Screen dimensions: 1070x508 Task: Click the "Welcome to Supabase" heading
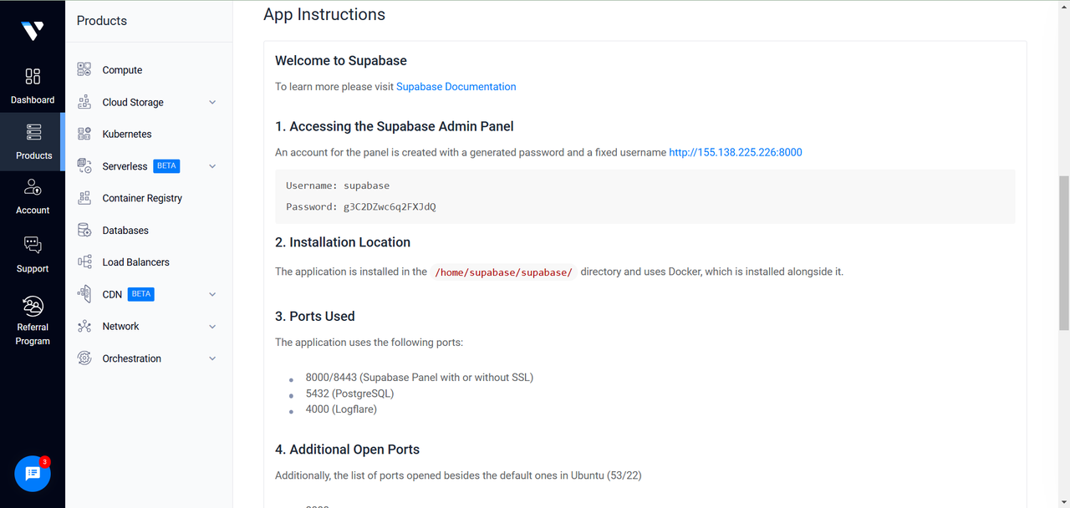click(x=341, y=60)
